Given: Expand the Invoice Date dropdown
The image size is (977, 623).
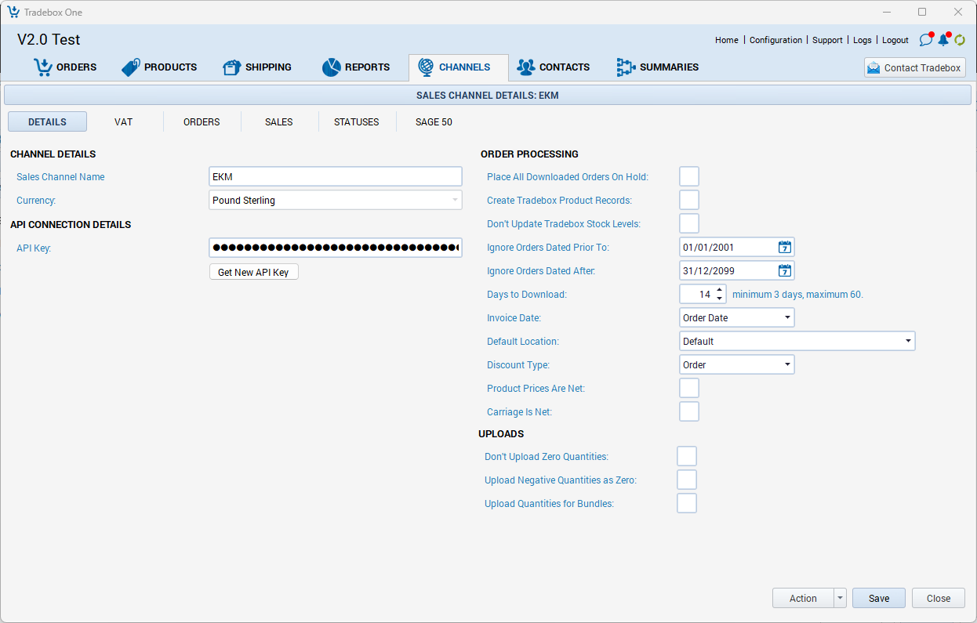Looking at the screenshot, I should [x=737, y=318].
